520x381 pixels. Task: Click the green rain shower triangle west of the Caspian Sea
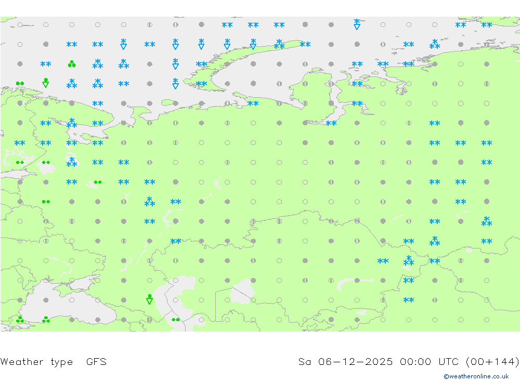(150, 299)
